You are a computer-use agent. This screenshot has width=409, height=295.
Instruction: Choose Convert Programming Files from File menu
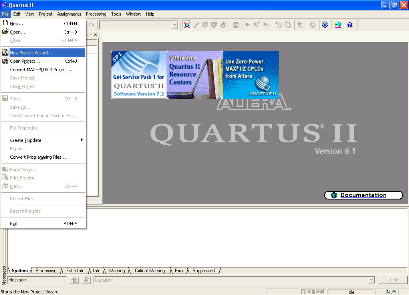point(38,157)
